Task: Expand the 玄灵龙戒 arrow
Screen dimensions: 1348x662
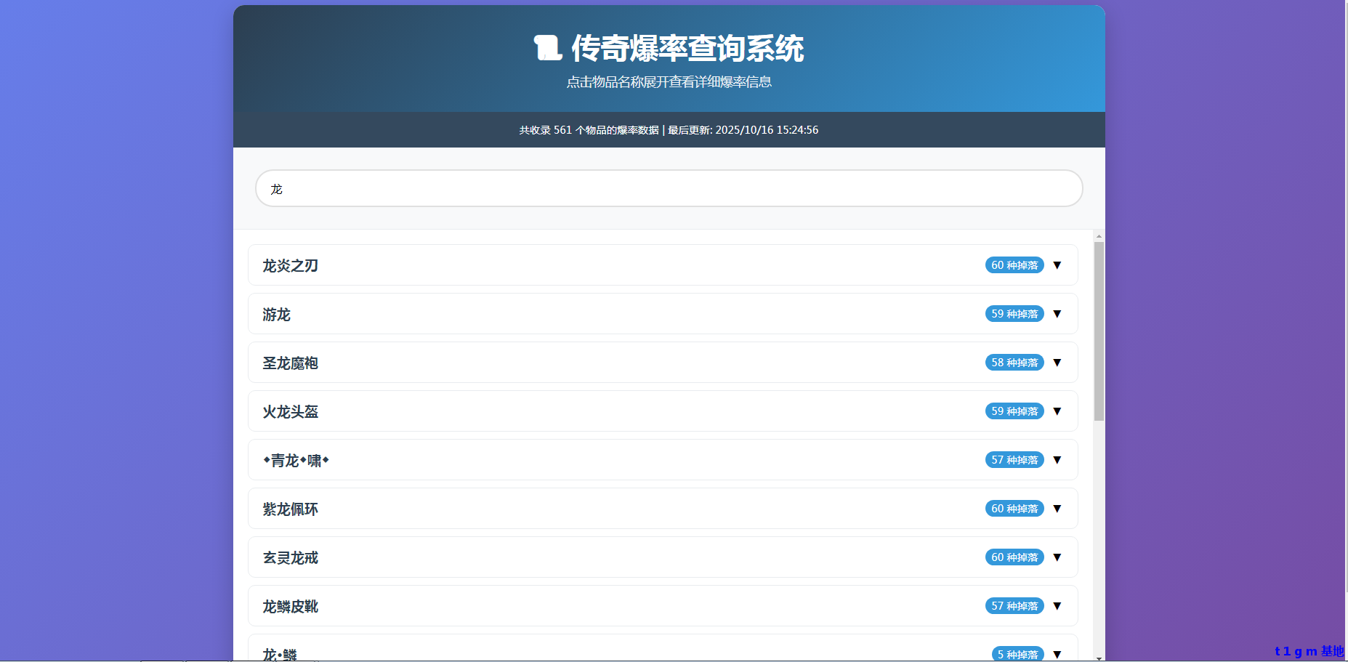Action: [x=1057, y=557]
